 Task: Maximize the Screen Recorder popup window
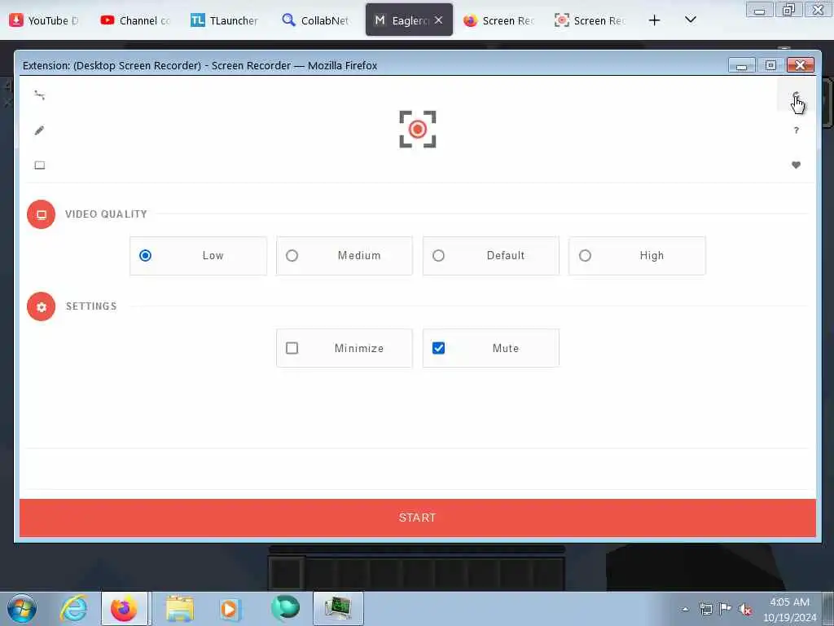[x=770, y=65]
